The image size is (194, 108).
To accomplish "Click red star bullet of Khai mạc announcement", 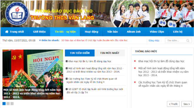I will point(135,61).
